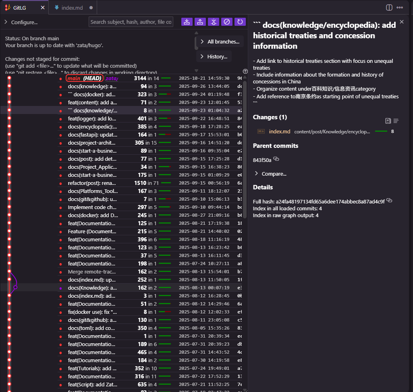Click the refresh icon in GitLG toolbar
This screenshot has height=392, width=413.
(x=240, y=22)
